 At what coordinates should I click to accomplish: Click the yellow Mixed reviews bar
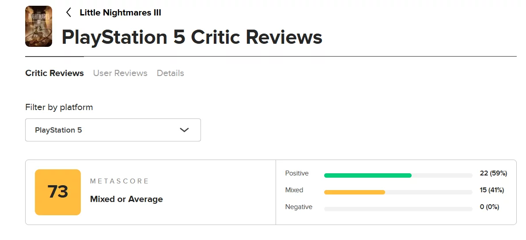click(x=354, y=192)
